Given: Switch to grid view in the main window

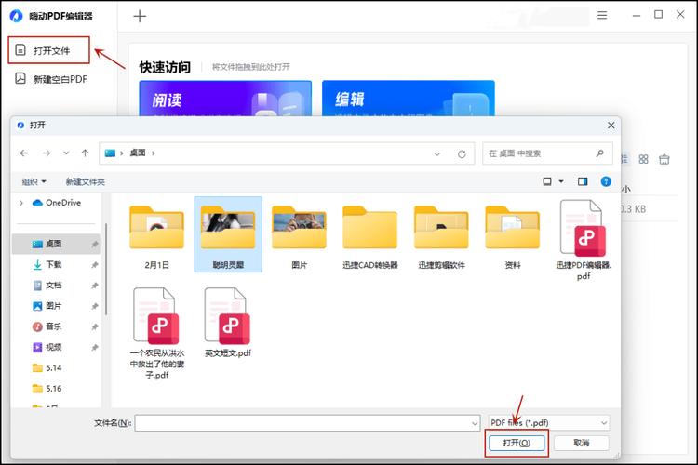Looking at the screenshot, I should tap(643, 159).
